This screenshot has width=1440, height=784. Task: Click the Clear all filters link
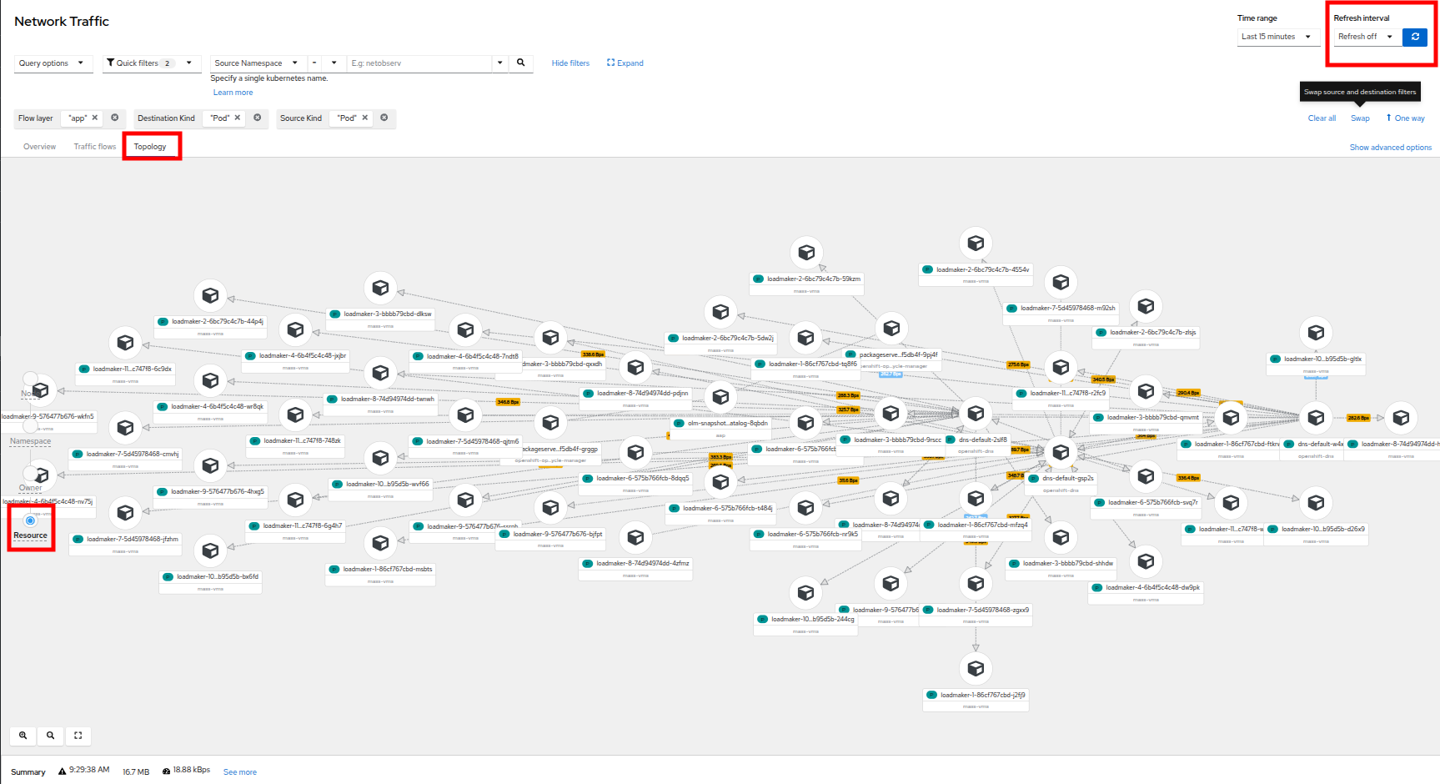[1322, 118]
